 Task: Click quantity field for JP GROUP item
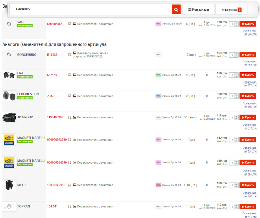pyautogui.click(x=232, y=118)
